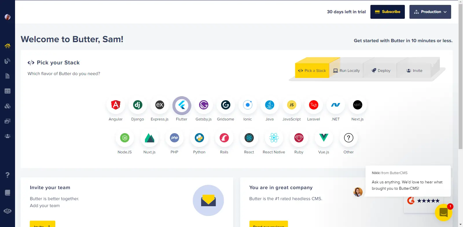Open the chat messenger bubble
Image resolution: width=463 pixels, height=227 pixels.
[x=443, y=212]
